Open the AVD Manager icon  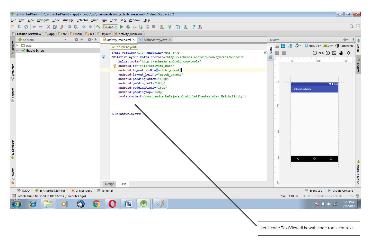click(162, 27)
